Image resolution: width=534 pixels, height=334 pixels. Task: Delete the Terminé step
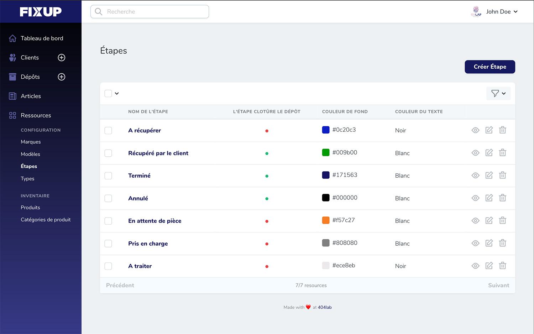click(x=503, y=175)
